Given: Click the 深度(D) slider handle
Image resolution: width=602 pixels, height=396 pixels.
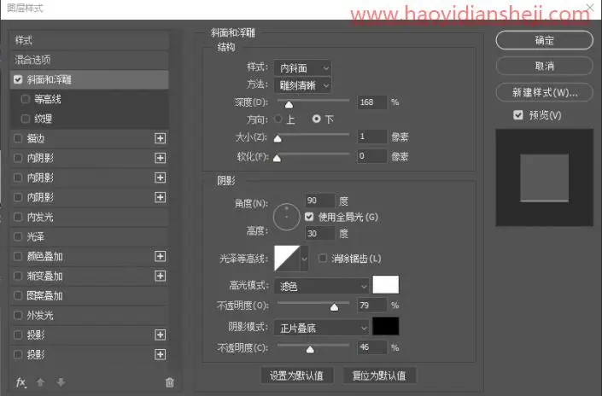Looking at the screenshot, I should coord(289,105).
